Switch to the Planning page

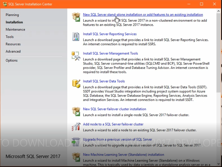[x=12, y=15]
